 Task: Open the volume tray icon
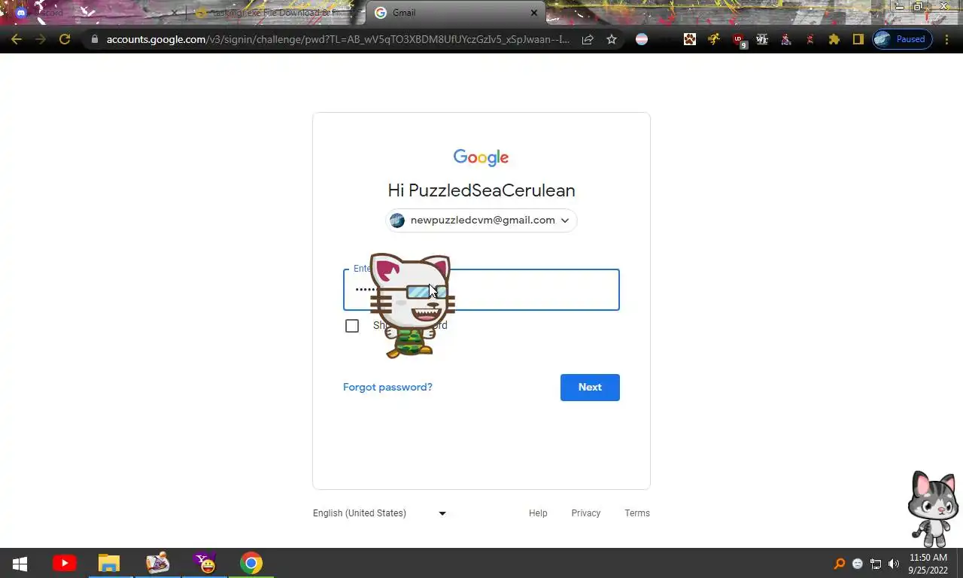point(894,564)
